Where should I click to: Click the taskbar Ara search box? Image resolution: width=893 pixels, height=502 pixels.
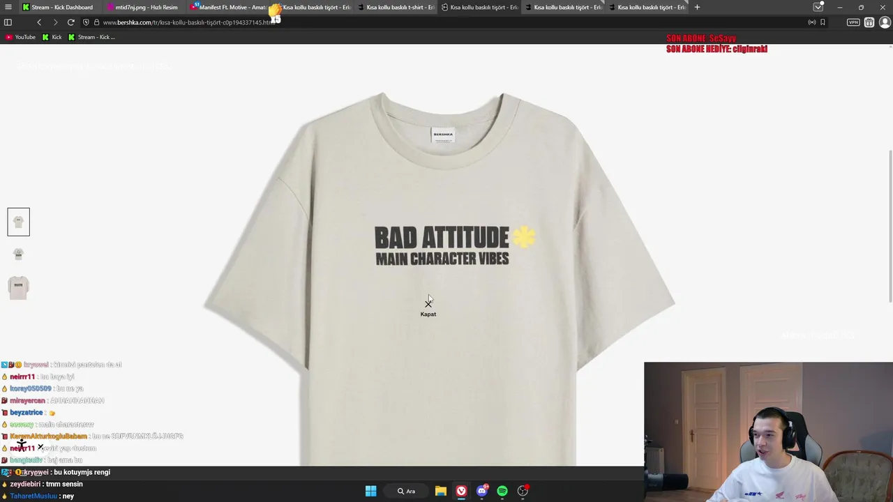point(407,491)
